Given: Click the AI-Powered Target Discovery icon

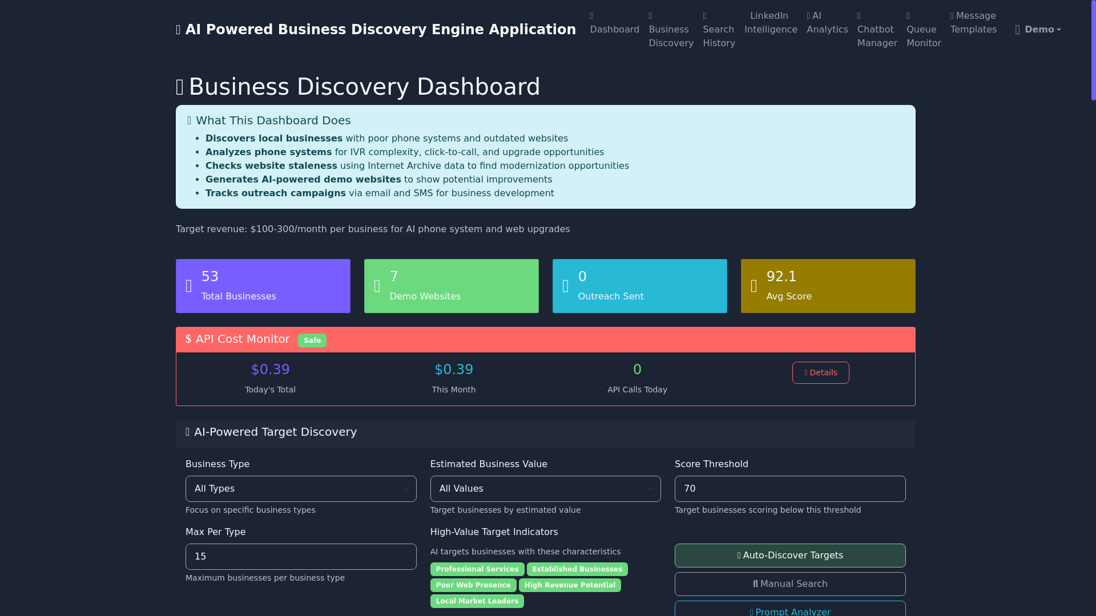Looking at the screenshot, I should click(188, 432).
